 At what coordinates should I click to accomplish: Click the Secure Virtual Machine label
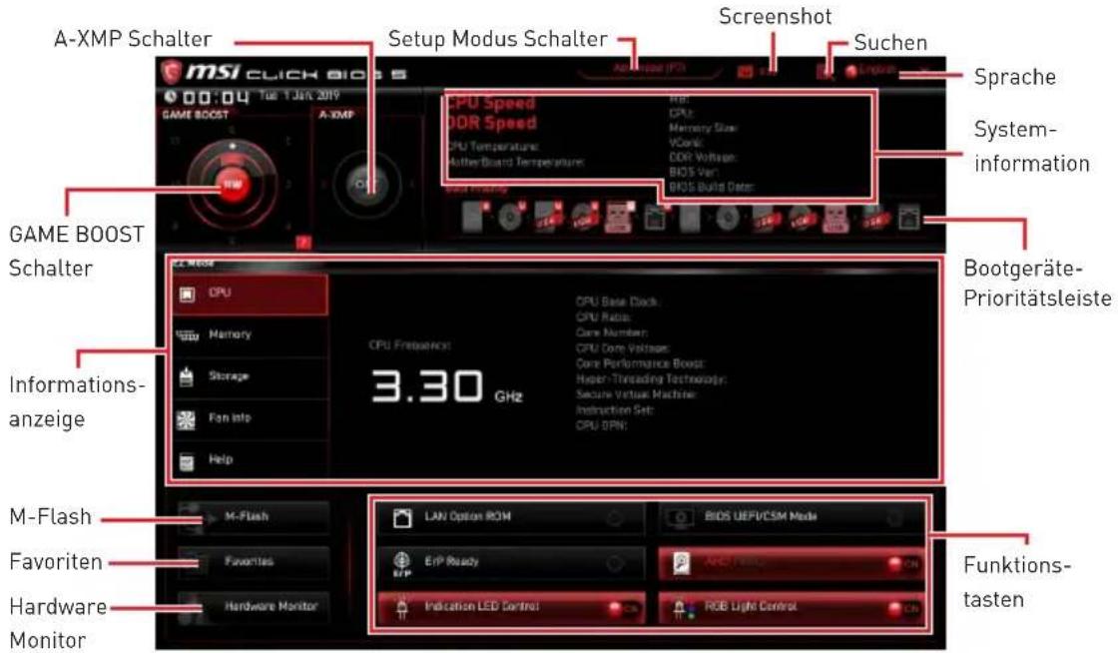coord(636,394)
